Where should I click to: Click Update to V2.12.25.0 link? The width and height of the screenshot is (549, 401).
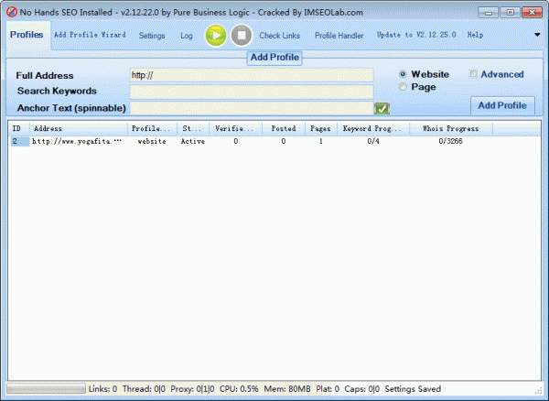click(416, 35)
